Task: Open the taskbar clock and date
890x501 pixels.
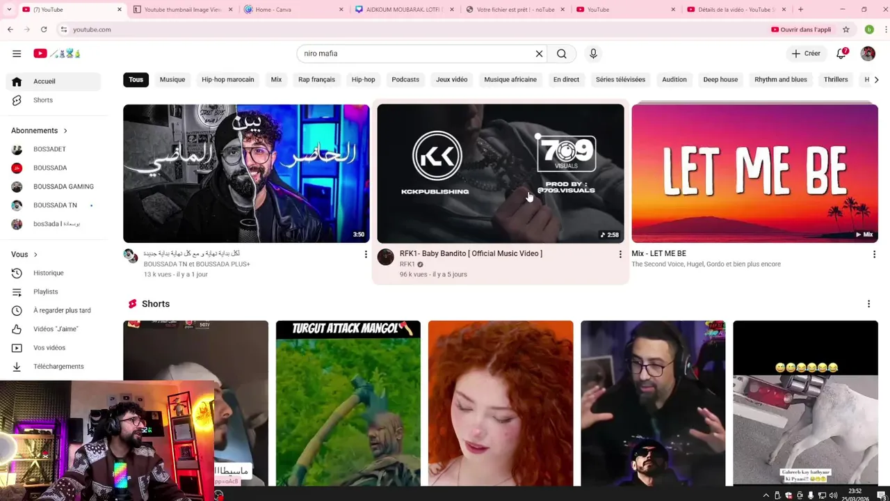Action: coord(855,495)
